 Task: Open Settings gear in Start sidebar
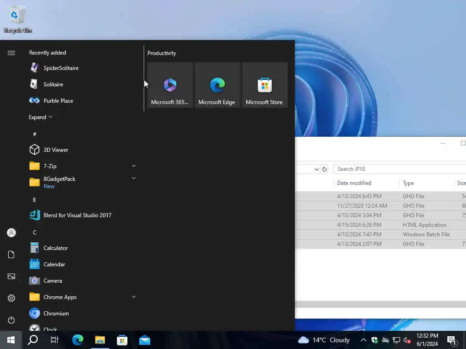coord(11,298)
